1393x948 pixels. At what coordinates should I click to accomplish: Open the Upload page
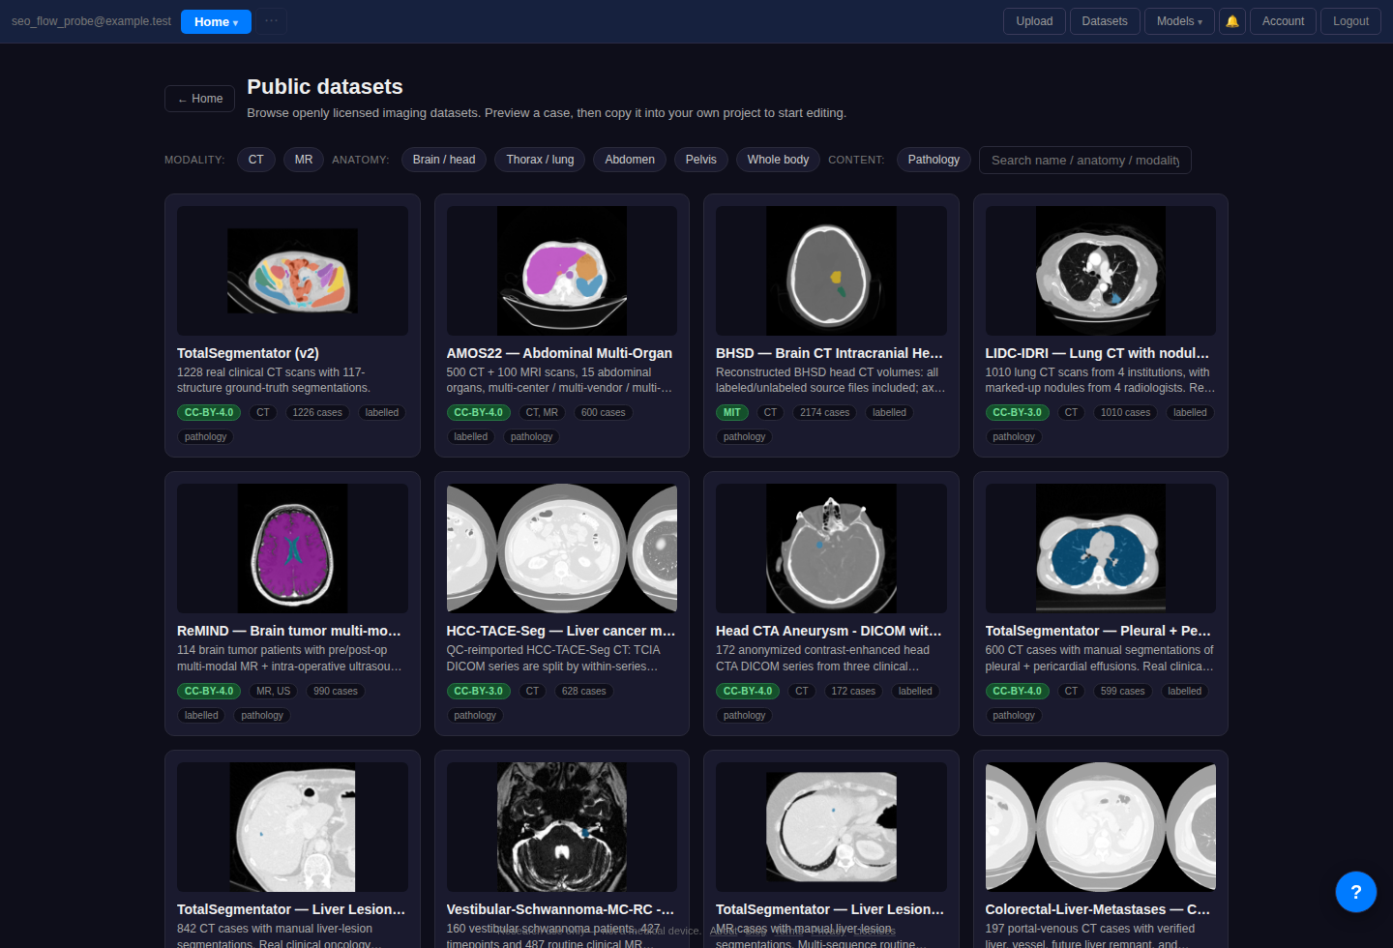(1034, 21)
